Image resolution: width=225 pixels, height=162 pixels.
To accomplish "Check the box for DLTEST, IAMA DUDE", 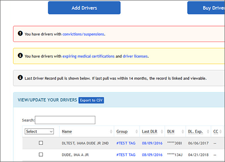I will (41, 143).
